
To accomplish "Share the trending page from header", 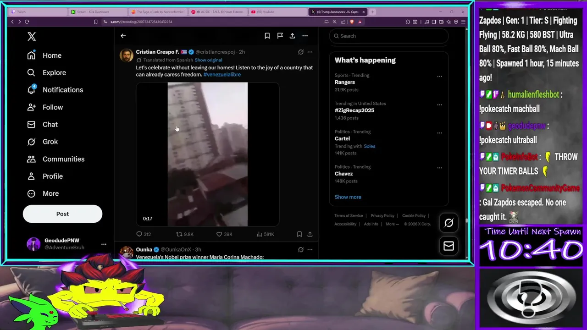I will coord(292,36).
